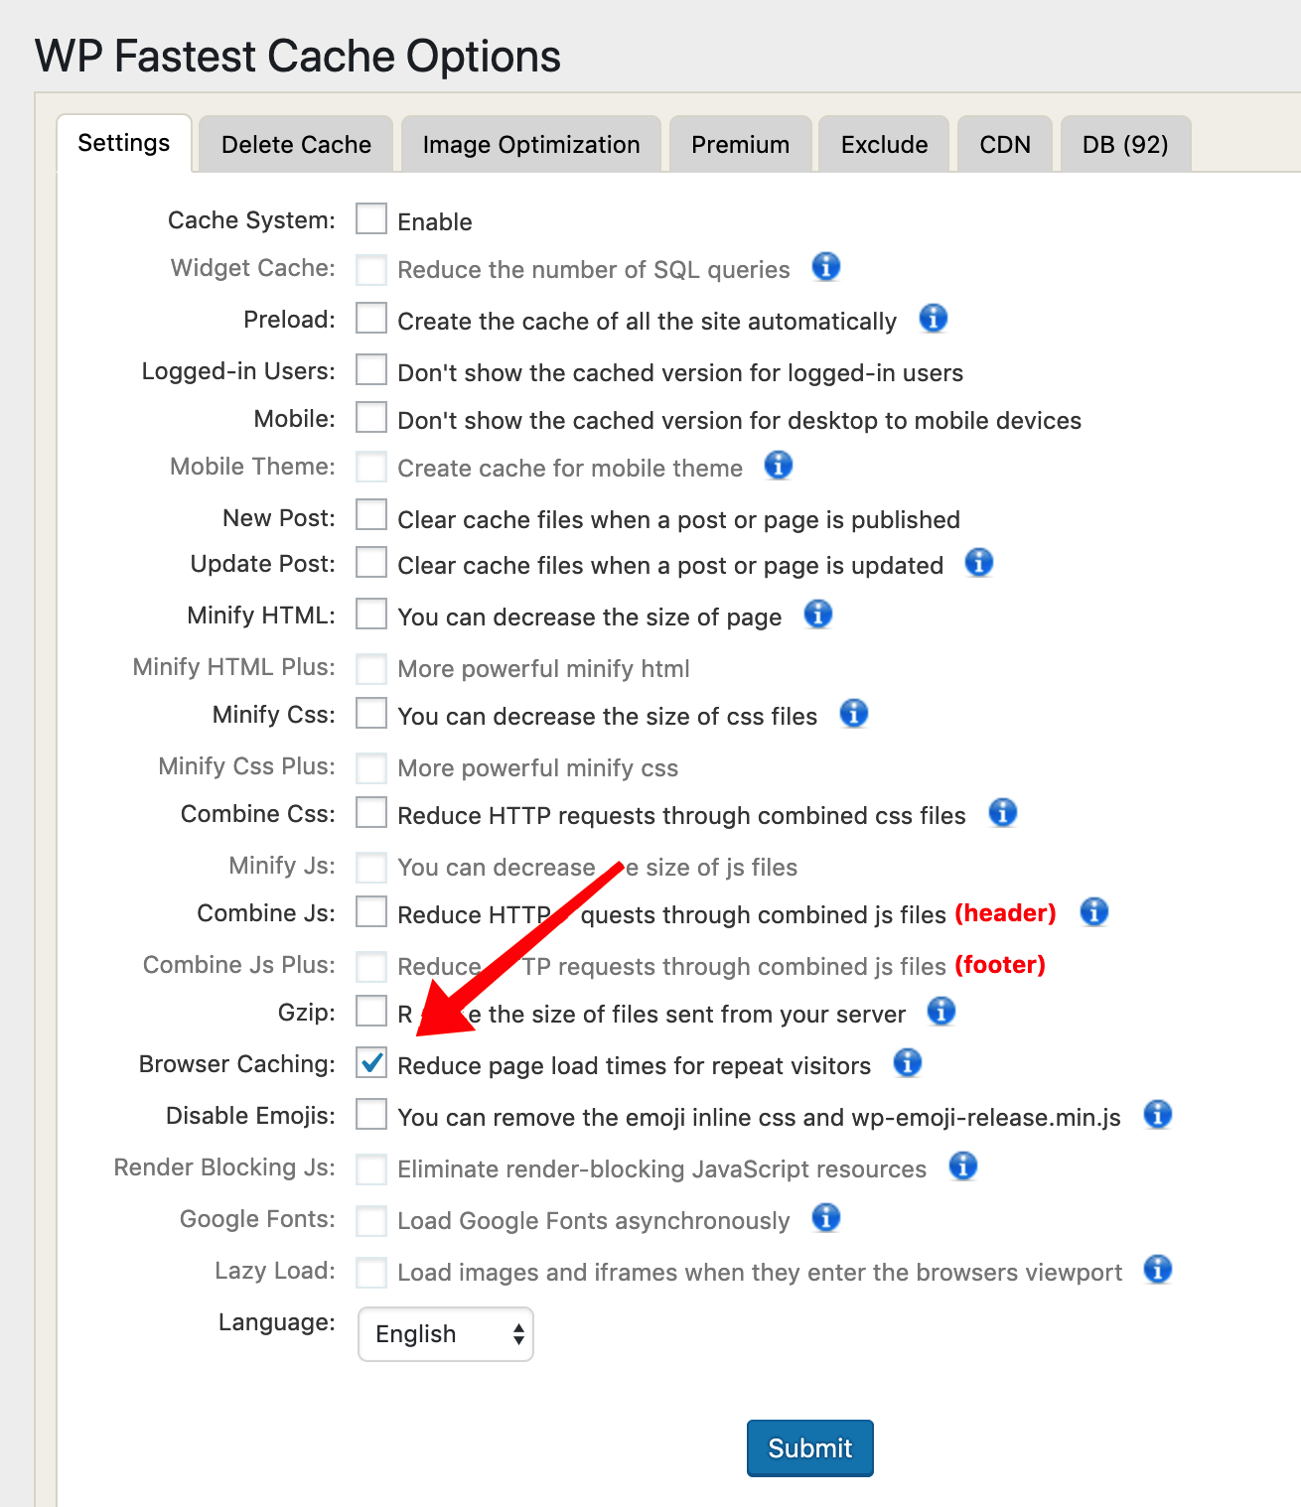Click 'Clear cache files when a post or page is published'
The width and height of the screenshot is (1301, 1507).
point(678,519)
